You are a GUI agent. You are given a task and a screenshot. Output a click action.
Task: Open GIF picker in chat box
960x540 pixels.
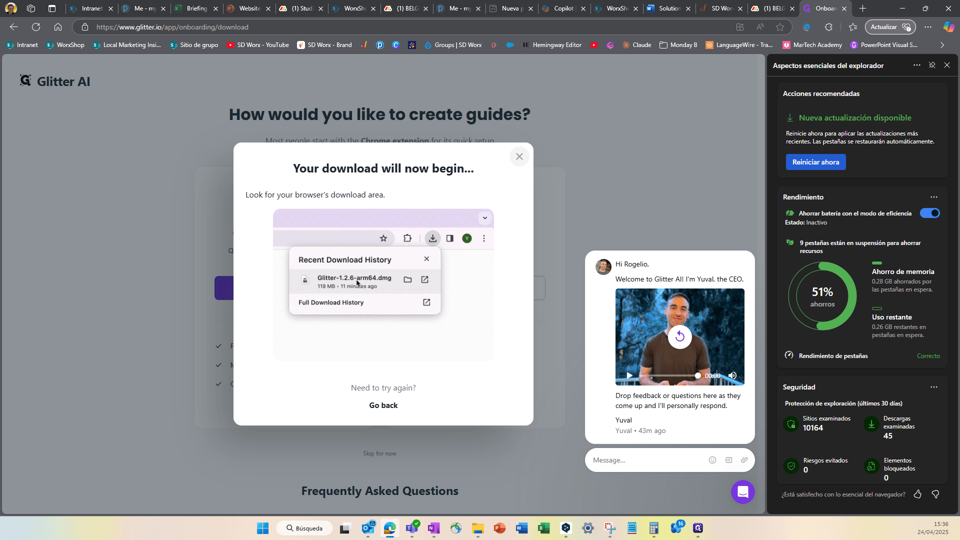(728, 460)
